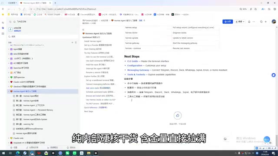This screenshot has height=156, width=278.
Task: Click the hermes doctor table cell
Action: 148,33
